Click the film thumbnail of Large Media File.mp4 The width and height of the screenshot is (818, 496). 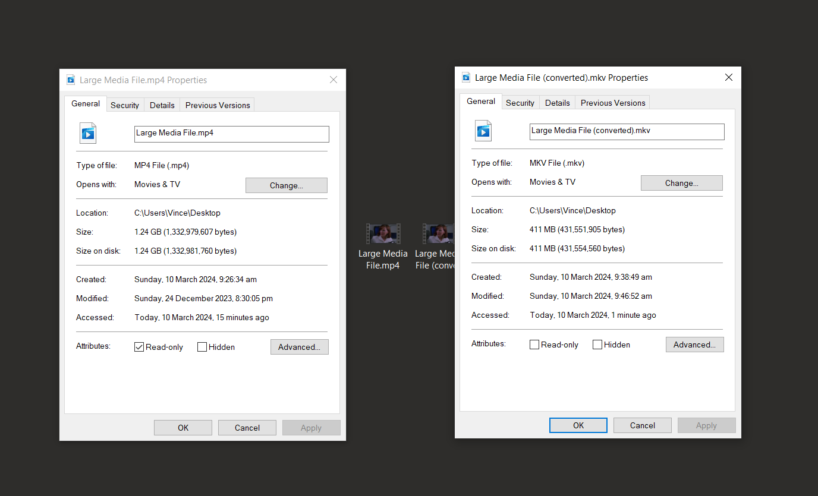(383, 233)
